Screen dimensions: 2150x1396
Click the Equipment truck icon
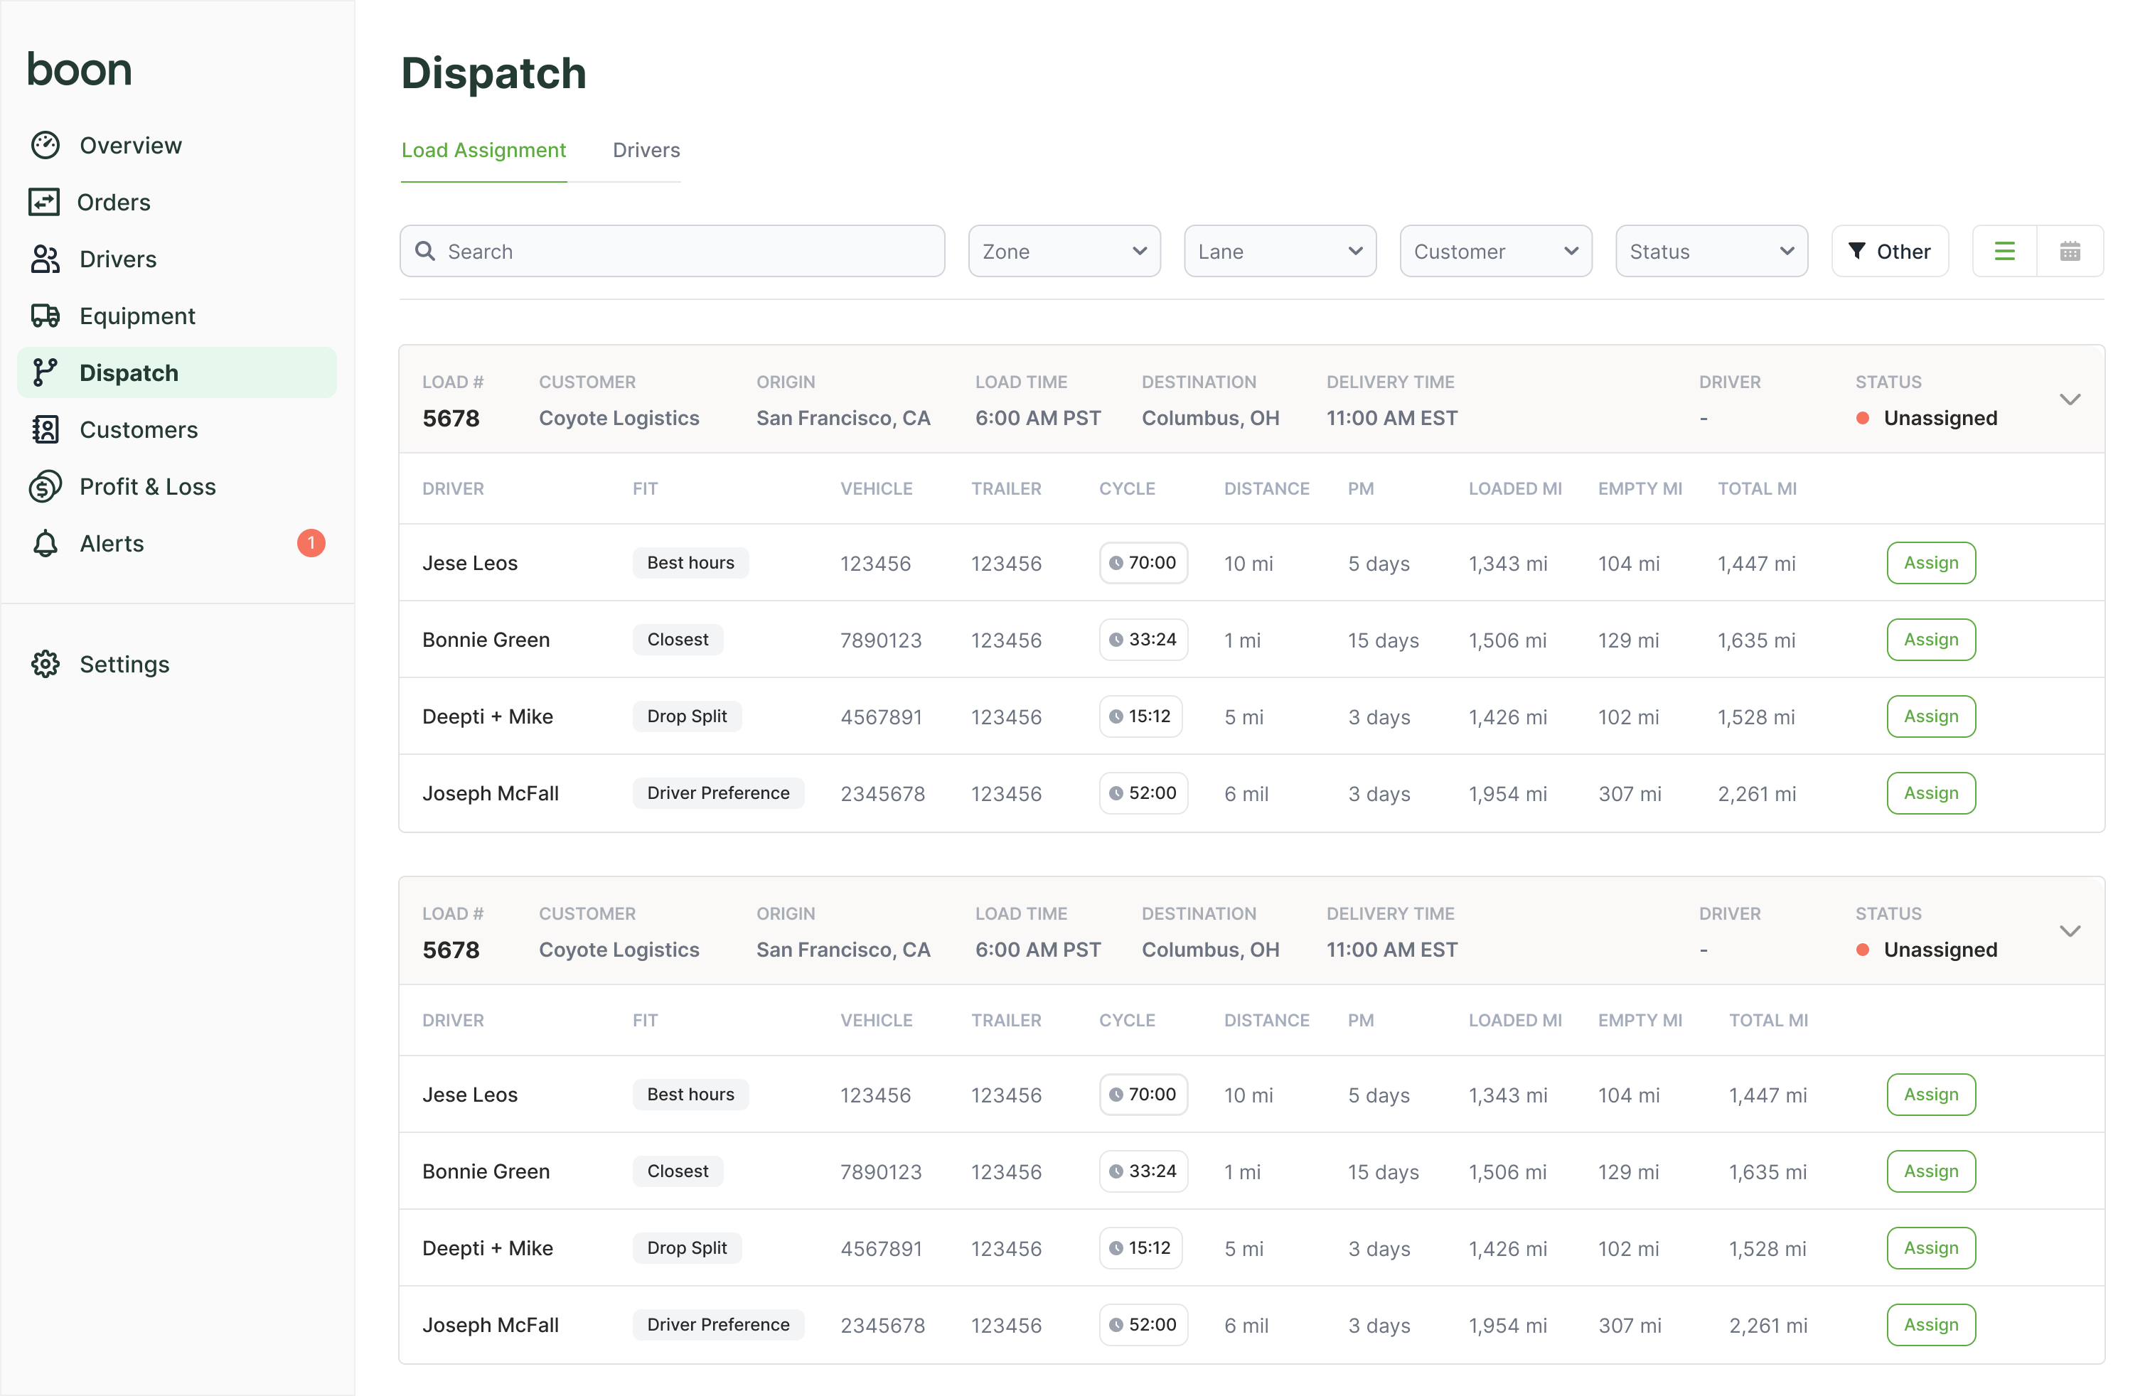coord(46,316)
